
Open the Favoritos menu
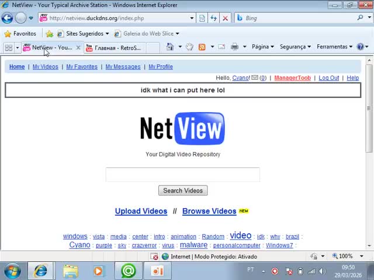click(x=20, y=33)
